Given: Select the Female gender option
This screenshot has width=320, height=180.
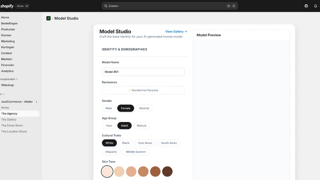Looking at the screenshot, I should [126, 108].
